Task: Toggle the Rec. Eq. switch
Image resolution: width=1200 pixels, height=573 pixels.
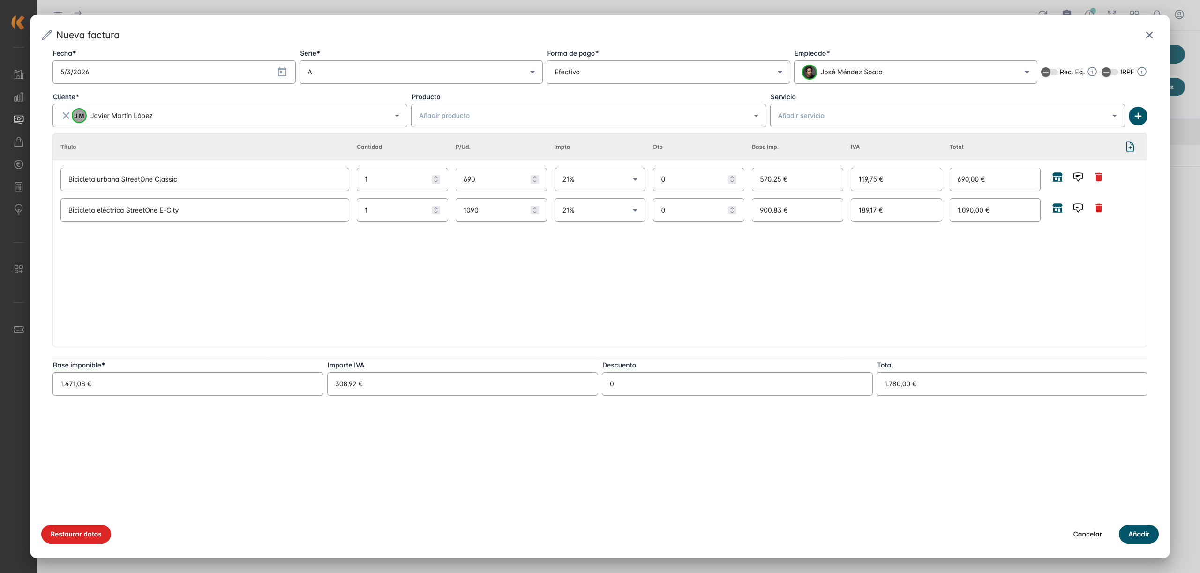Action: click(x=1049, y=72)
